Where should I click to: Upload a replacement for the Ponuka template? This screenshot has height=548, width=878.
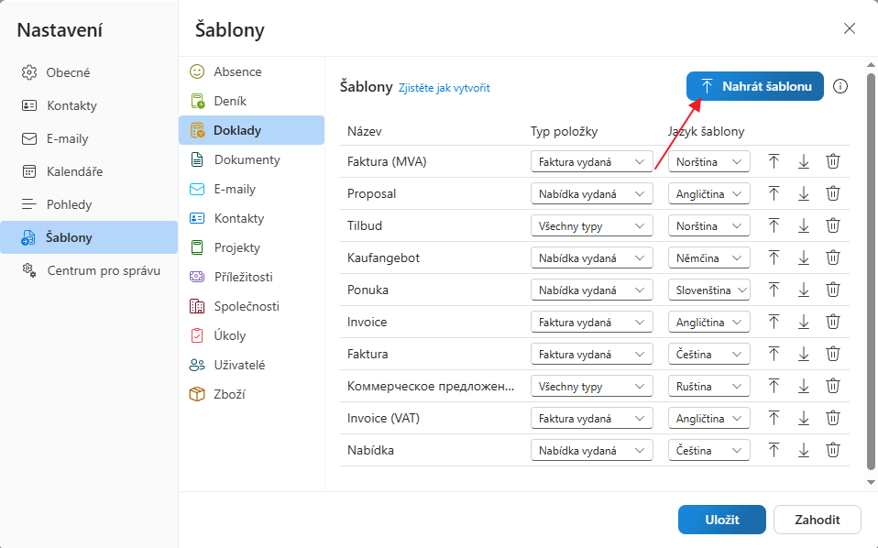tap(774, 290)
